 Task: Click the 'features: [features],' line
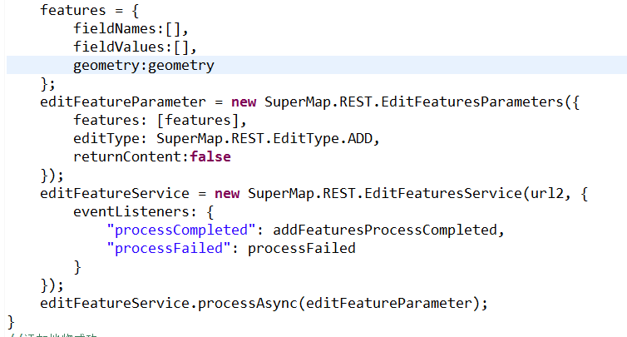(160, 120)
